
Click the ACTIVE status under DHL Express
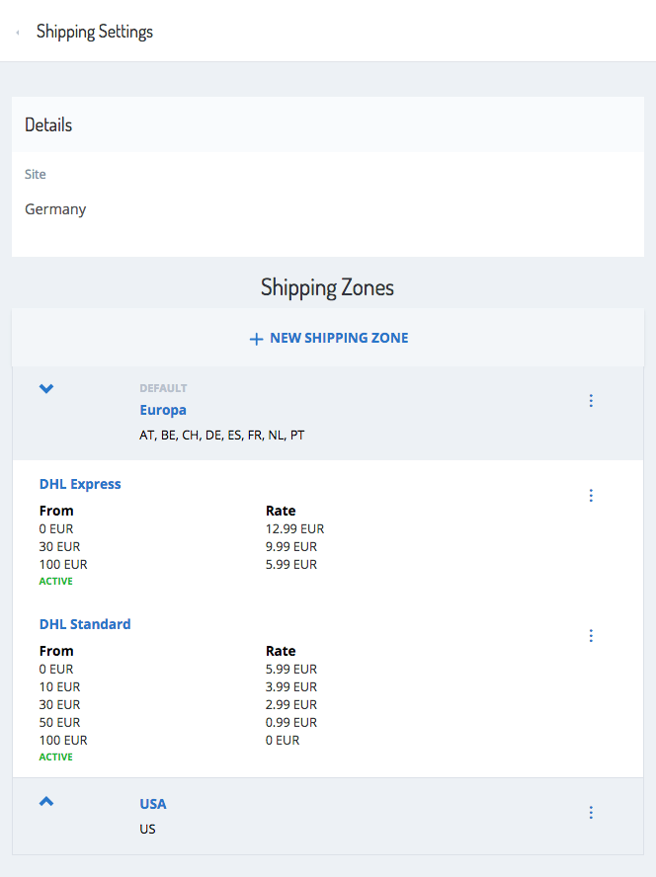point(56,581)
